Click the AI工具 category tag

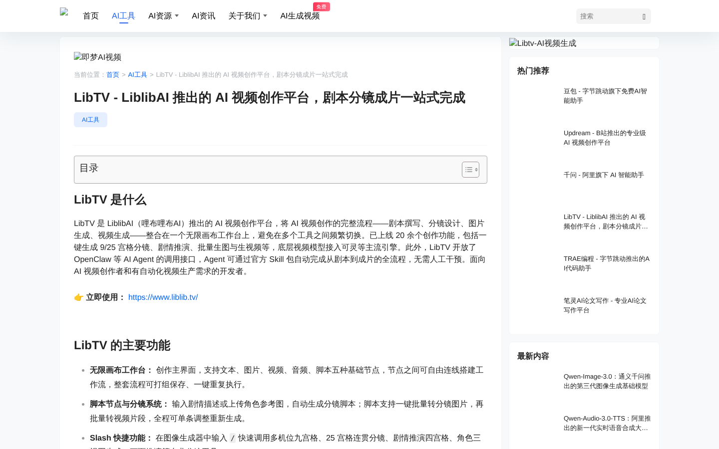(x=90, y=120)
